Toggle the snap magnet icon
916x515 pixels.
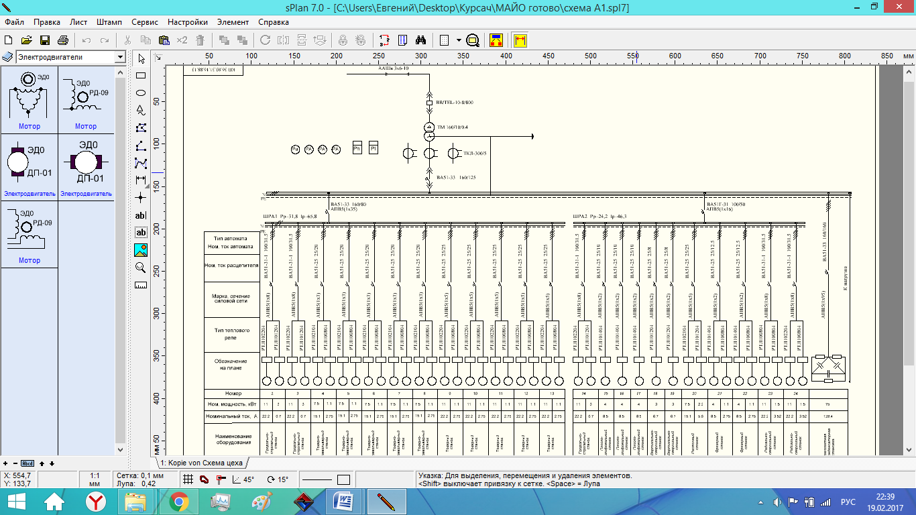point(205,479)
